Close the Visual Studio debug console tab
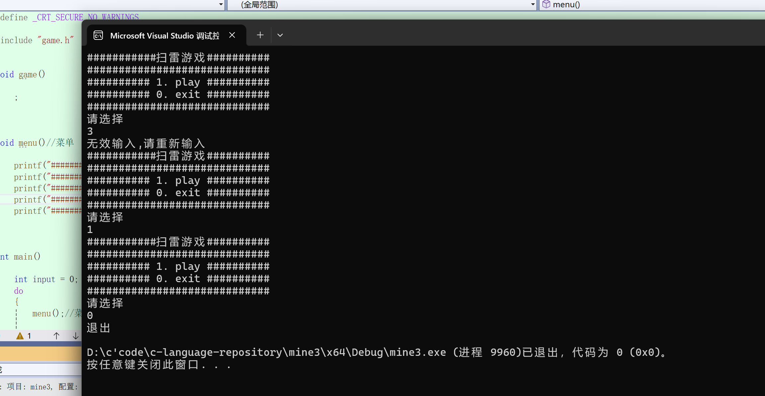Image resolution: width=765 pixels, height=396 pixels. 232,35
